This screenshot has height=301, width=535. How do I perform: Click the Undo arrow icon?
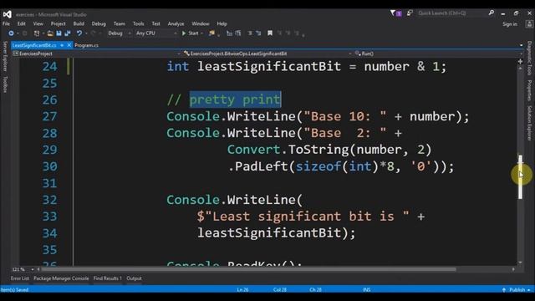(79, 33)
